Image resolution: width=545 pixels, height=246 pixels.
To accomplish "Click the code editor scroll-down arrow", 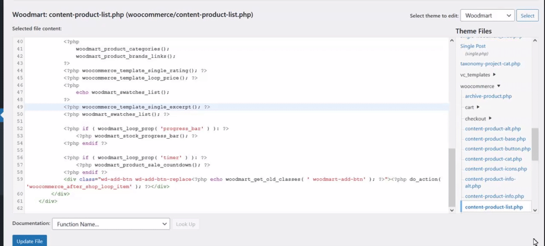I will click(452, 210).
